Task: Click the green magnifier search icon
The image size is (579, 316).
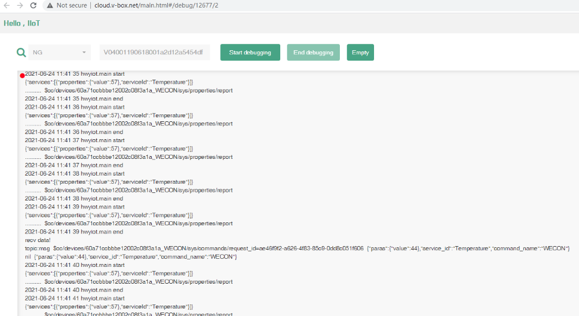Action: coord(21,53)
